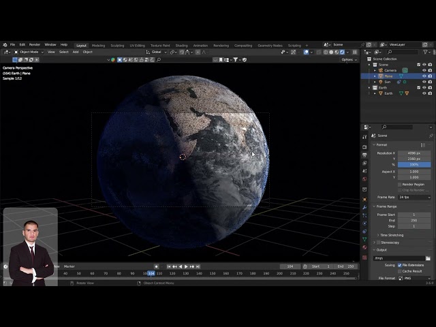Enable the Render Region checkbox

pos(400,185)
